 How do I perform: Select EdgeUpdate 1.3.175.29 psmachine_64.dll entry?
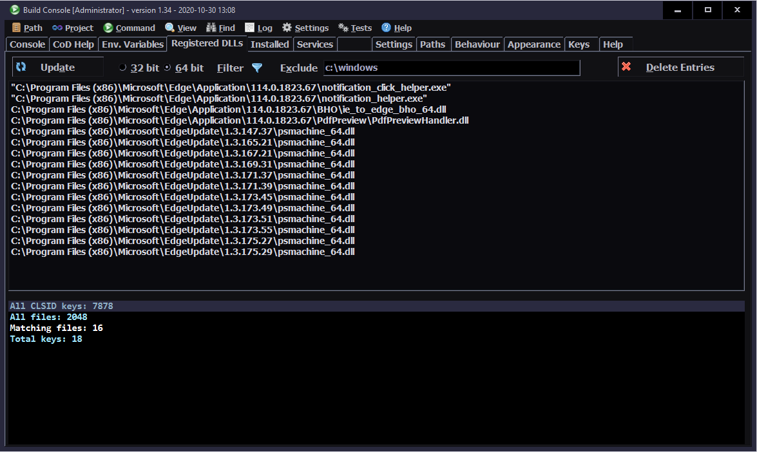coord(183,252)
